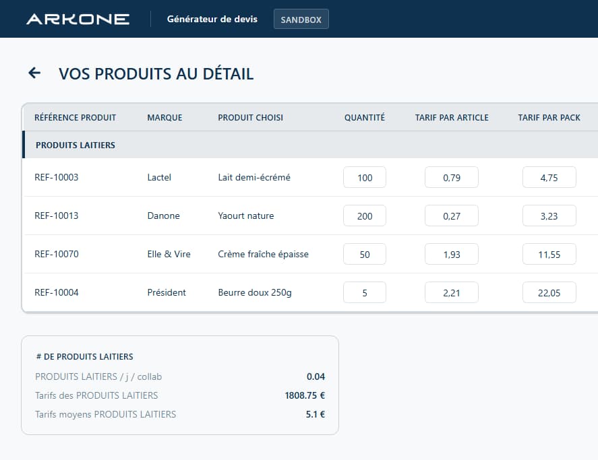This screenshot has height=460, width=598.
Task: Open the ARKONE logo home link
Action: [x=78, y=19]
